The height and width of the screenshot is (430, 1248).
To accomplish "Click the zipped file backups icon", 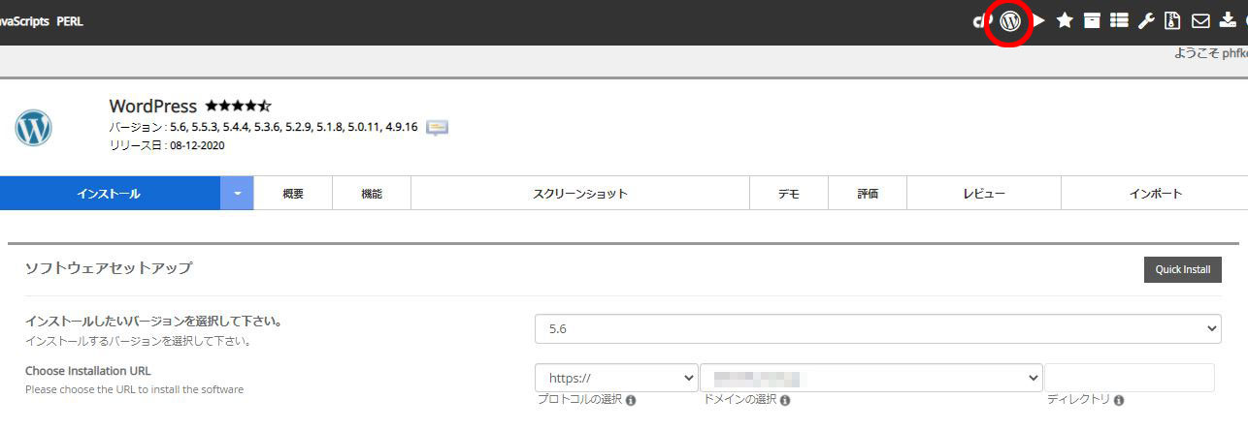I will click(x=1172, y=20).
